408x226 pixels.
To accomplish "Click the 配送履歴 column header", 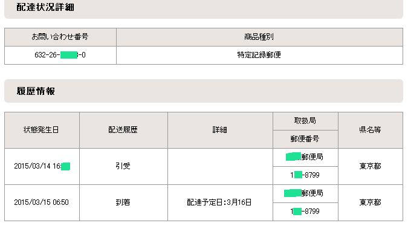I will pyautogui.click(x=123, y=130).
